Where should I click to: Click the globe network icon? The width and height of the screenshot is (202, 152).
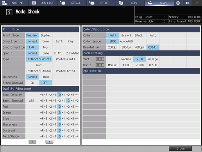pos(178,3)
